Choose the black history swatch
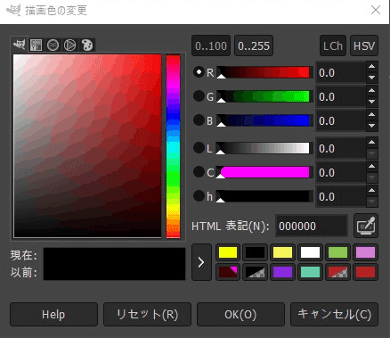 click(256, 252)
